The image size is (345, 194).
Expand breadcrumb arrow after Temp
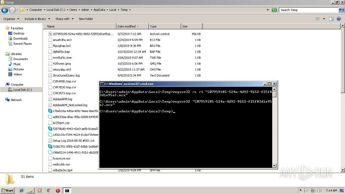coord(130,10)
